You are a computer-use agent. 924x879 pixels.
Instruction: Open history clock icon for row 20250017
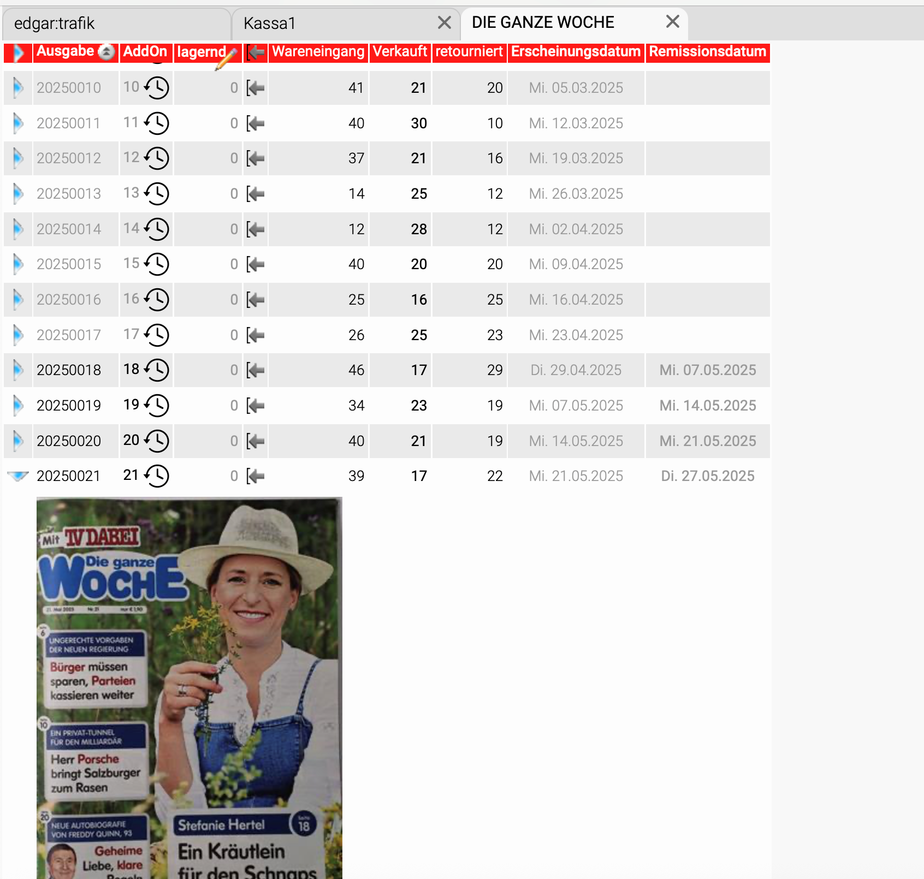[157, 335]
